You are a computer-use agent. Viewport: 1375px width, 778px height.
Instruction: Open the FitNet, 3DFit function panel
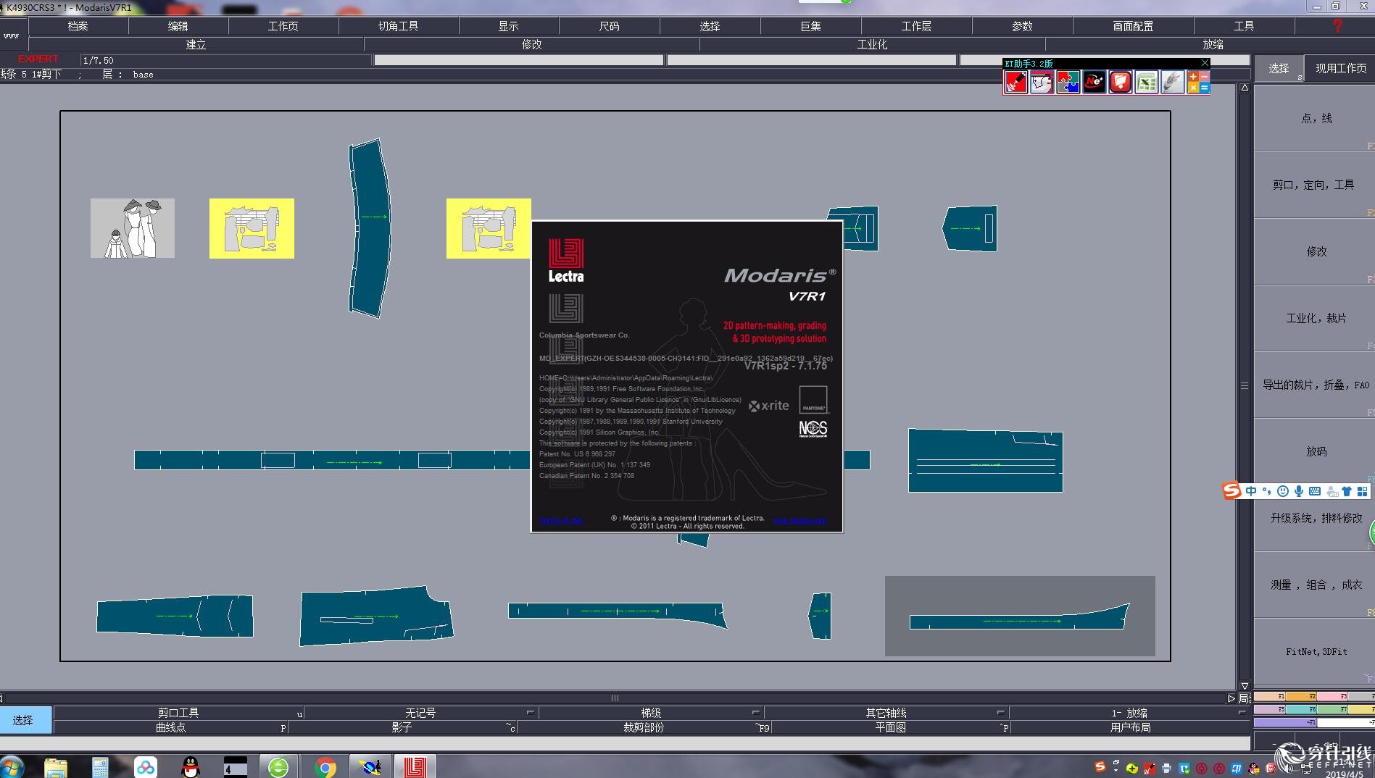click(1316, 651)
